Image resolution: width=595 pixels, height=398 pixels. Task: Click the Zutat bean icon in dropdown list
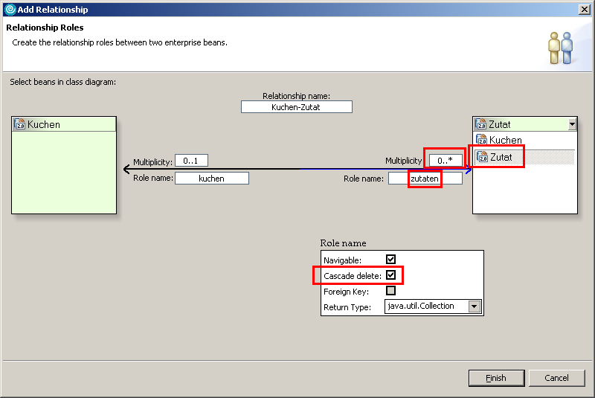click(481, 157)
